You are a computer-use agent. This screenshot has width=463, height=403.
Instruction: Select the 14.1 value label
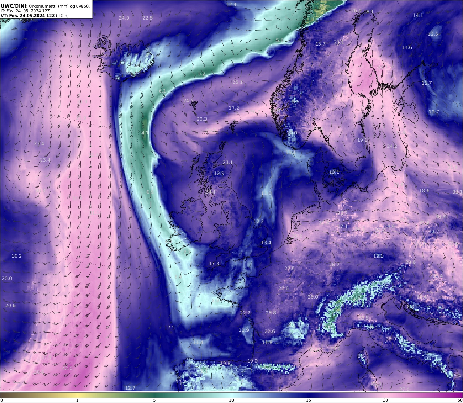point(418,15)
